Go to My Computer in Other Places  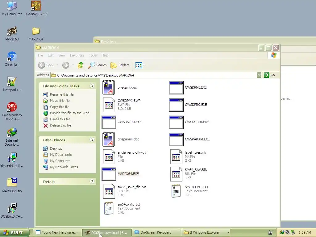(x=60, y=161)
